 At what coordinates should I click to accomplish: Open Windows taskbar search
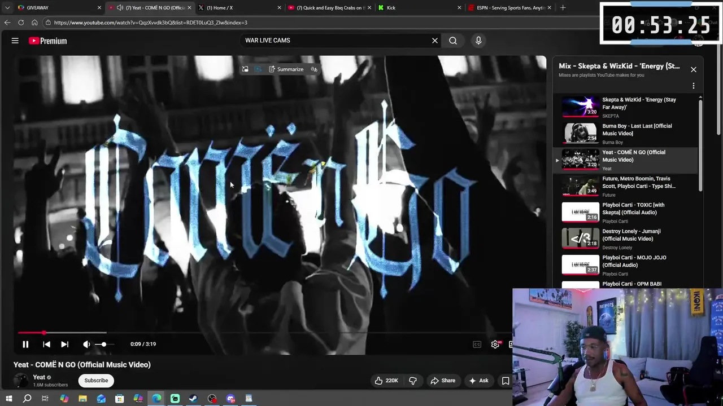(27, 399)
